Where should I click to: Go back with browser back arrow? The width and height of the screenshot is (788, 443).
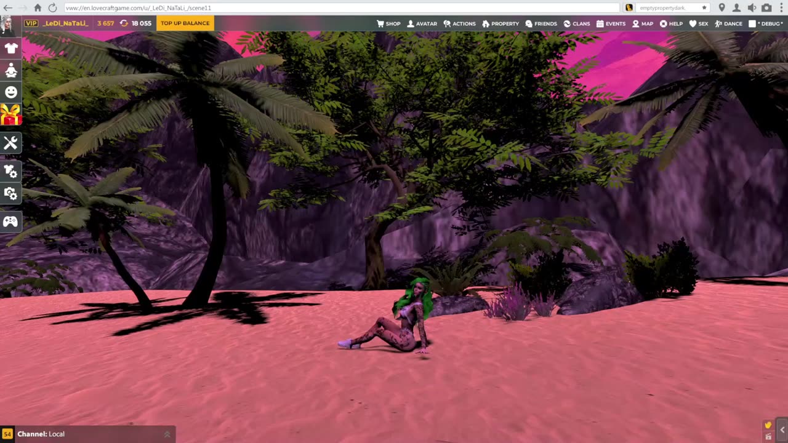[x=7, y=7]
